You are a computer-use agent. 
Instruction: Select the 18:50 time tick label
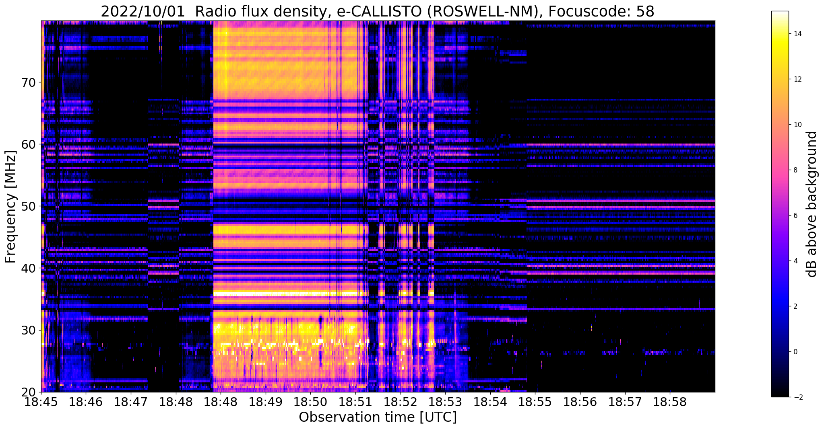[x=311, y=402]
